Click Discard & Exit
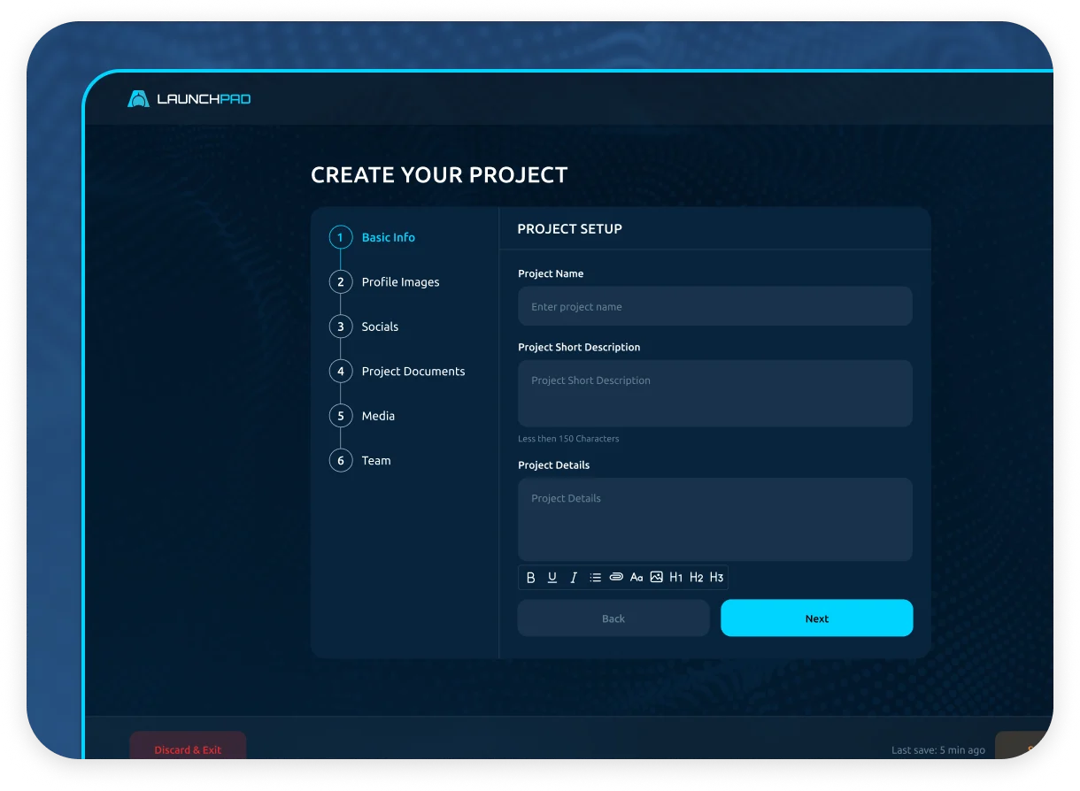 coord(188,749)
